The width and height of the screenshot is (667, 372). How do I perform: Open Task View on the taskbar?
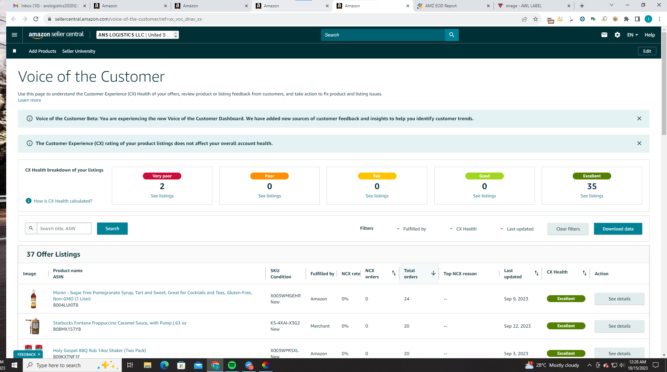[130, 365]
